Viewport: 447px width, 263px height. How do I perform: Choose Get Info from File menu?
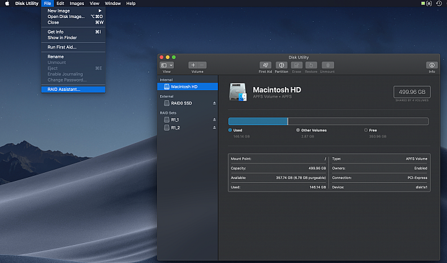point(73,32)
